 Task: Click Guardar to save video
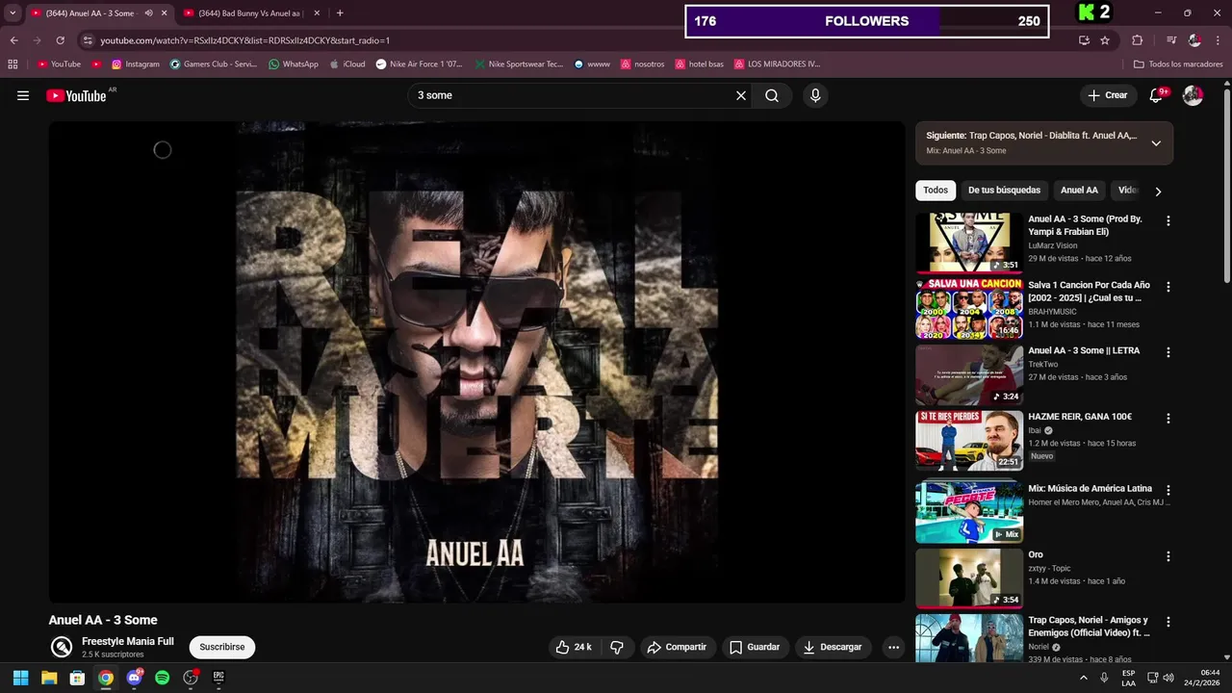pyautogui.click(x=755, y=647)
